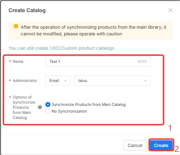Image resolution: width=180 pixels, height=155 pixels.
Task: Click the Email dropdown arrow
Action: tap(65, 81)
